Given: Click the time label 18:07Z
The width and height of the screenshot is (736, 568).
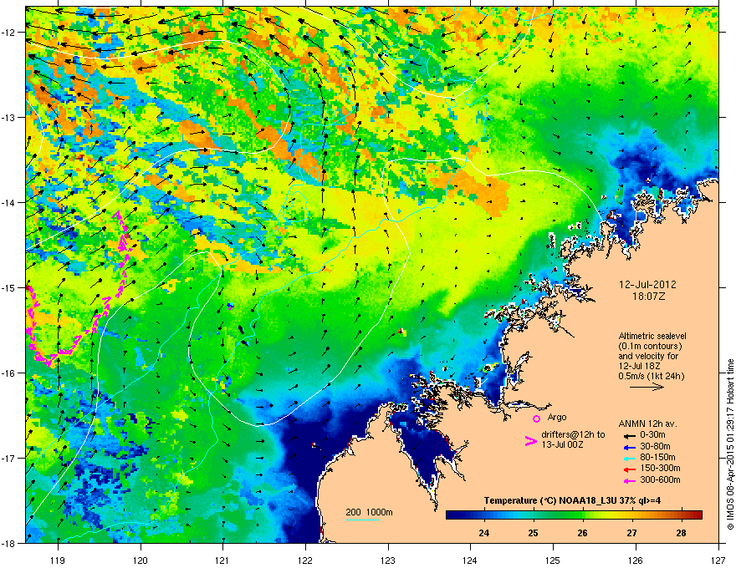Looking at the screenshot, I should pyautogui.click(x=648, y=297).
